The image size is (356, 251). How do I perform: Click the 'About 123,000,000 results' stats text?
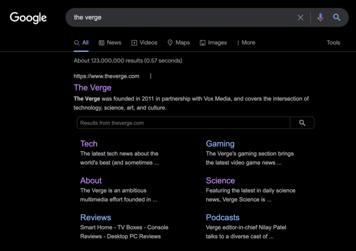pos(128,61)
